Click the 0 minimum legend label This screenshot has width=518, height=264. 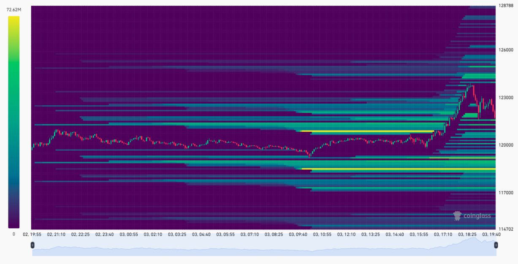14,234
